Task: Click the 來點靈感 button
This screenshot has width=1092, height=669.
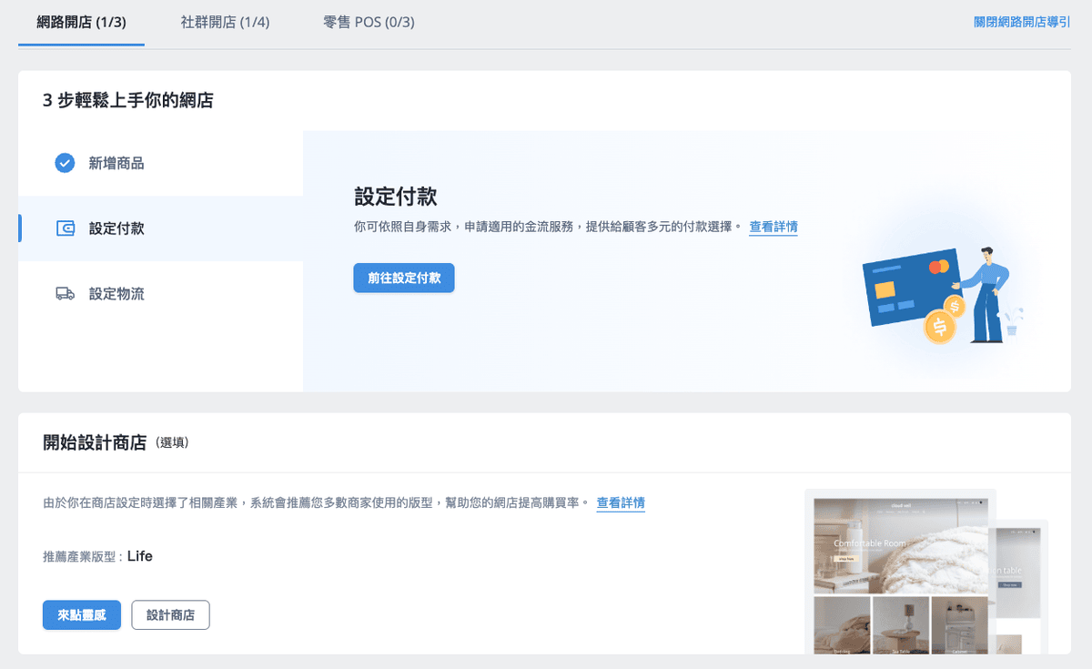Action: [x=82, y=615]
